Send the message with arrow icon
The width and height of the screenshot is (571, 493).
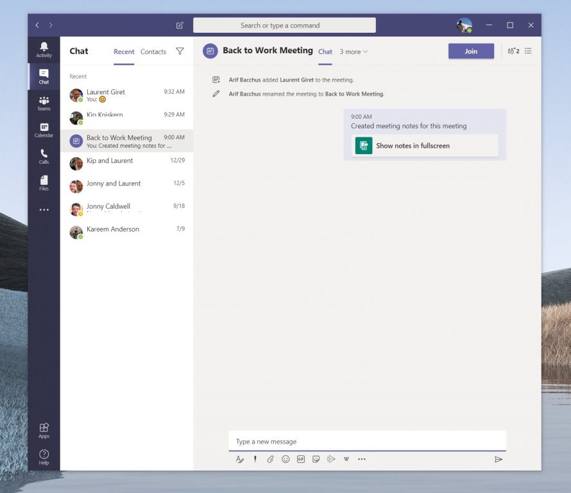coord(498,459)
